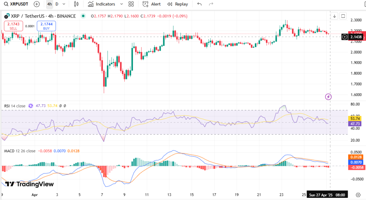Click the 1.6000 price scale label
366x200 pixels.
tap(356, 95)
